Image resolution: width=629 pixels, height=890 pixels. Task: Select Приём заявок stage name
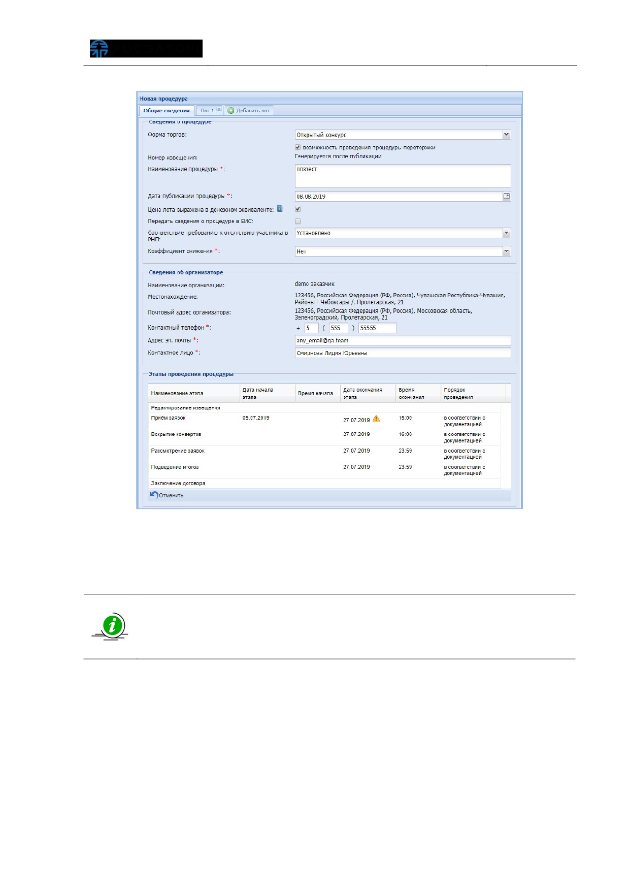[x=168, y=418]
